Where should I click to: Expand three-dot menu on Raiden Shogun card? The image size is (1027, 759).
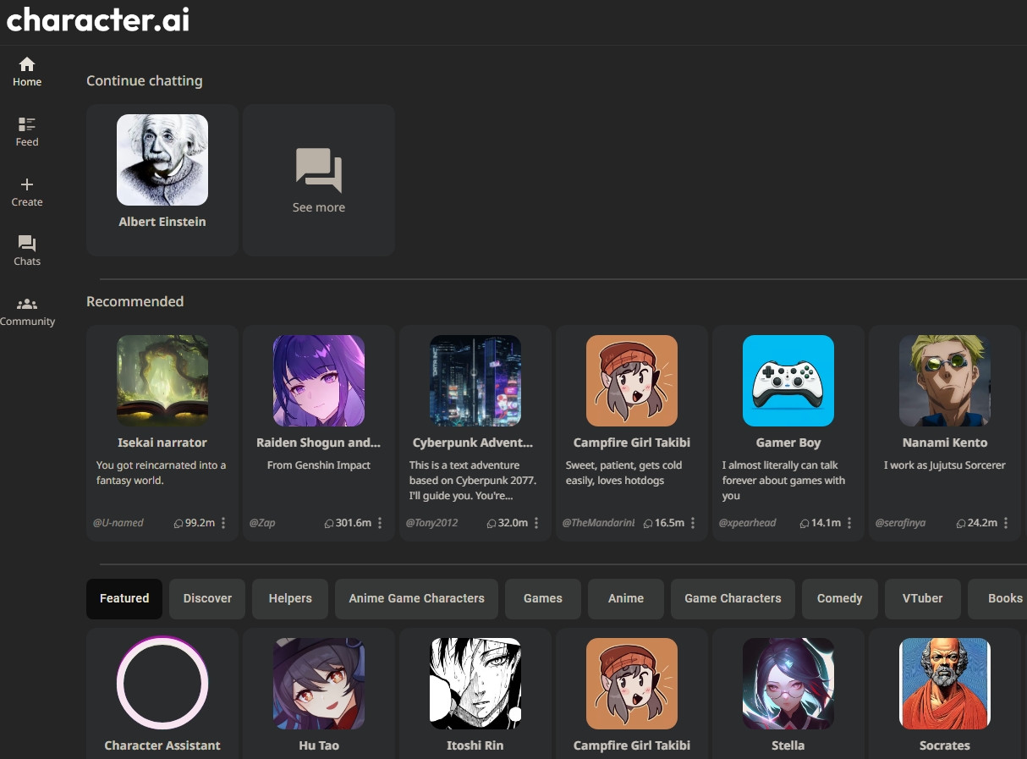380,523
